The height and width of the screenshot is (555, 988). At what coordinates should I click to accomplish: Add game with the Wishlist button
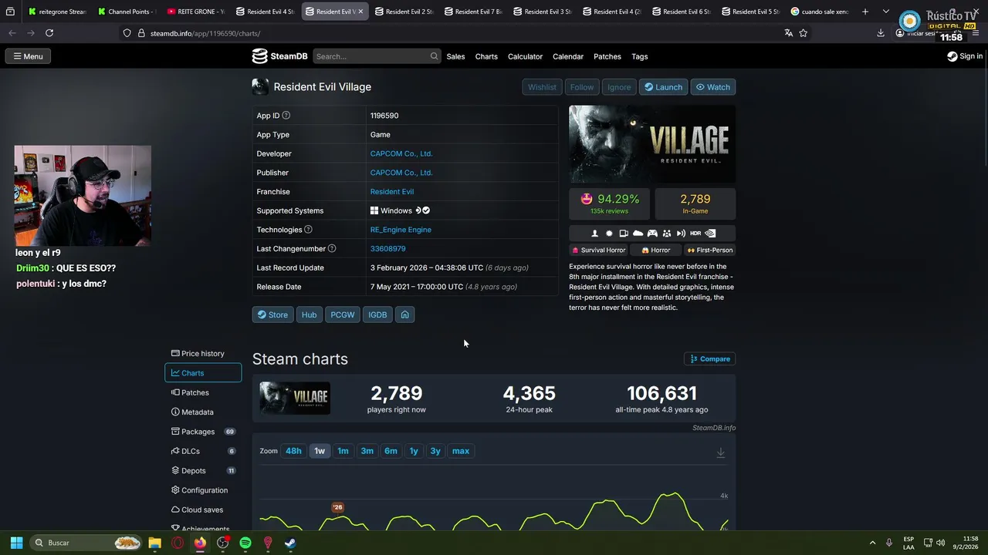pos(542,87)
